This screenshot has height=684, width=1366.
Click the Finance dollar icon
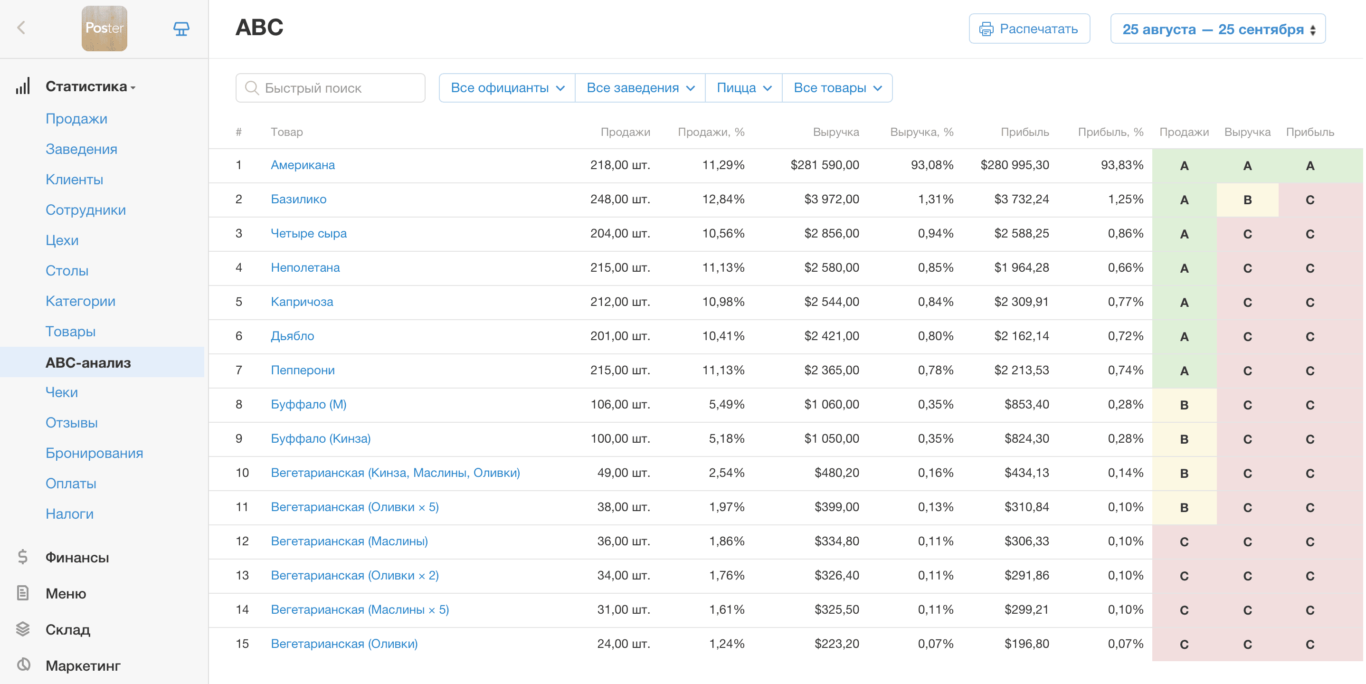(x=22, y=557)
